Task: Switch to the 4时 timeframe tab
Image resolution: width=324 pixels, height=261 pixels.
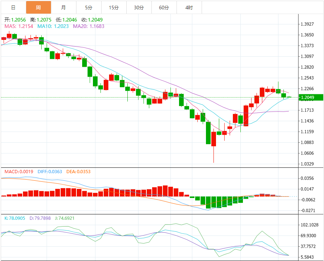Action: click(189, 7)
